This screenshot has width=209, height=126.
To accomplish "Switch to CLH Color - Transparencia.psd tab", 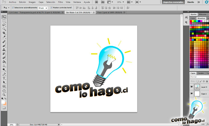I will [35, 12].
